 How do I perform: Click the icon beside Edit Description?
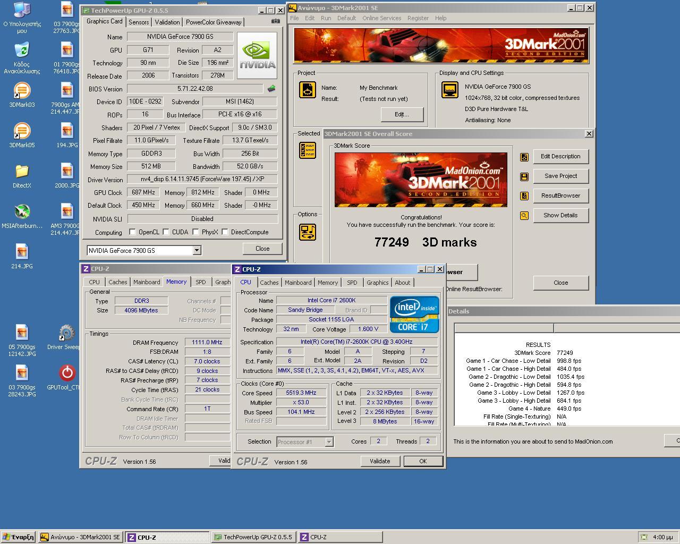pos(524,157)
